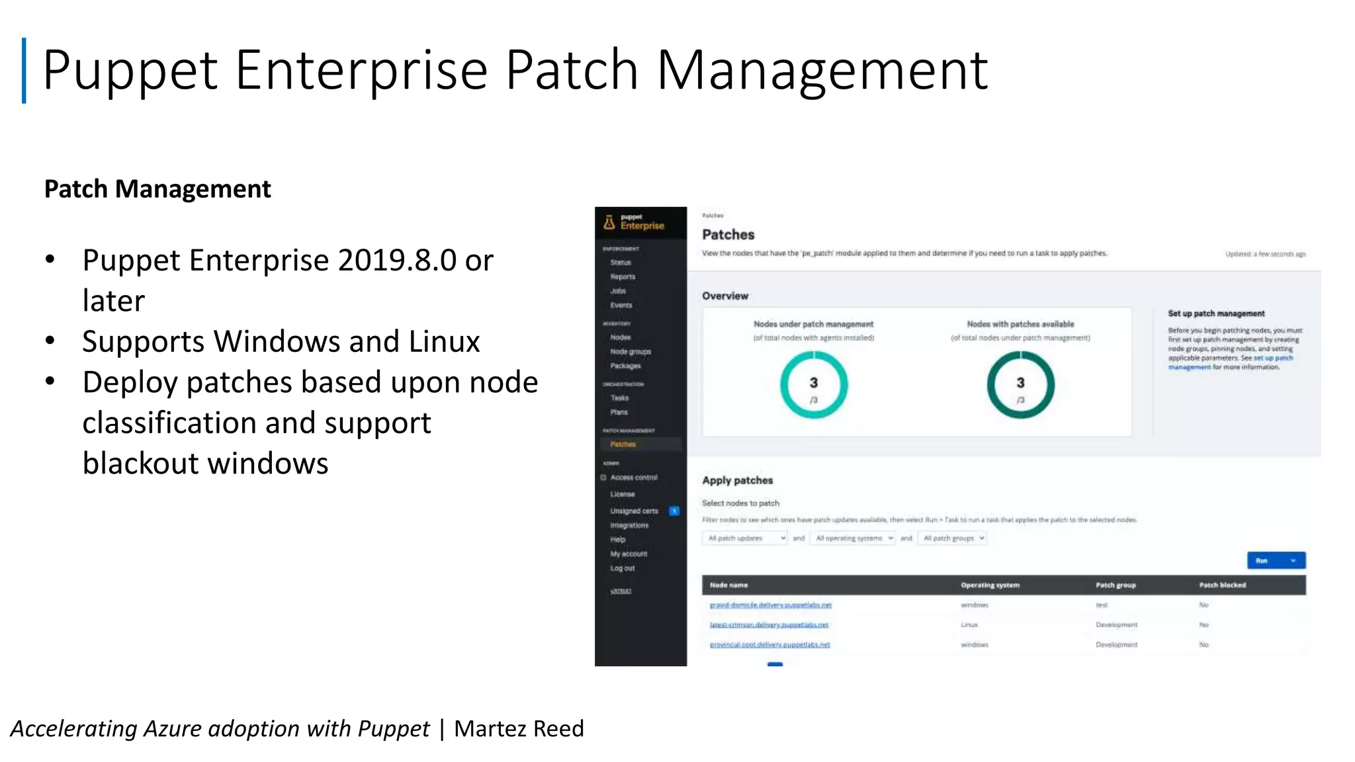Click the Puppet Enterprise flask logo

[609, 222]
